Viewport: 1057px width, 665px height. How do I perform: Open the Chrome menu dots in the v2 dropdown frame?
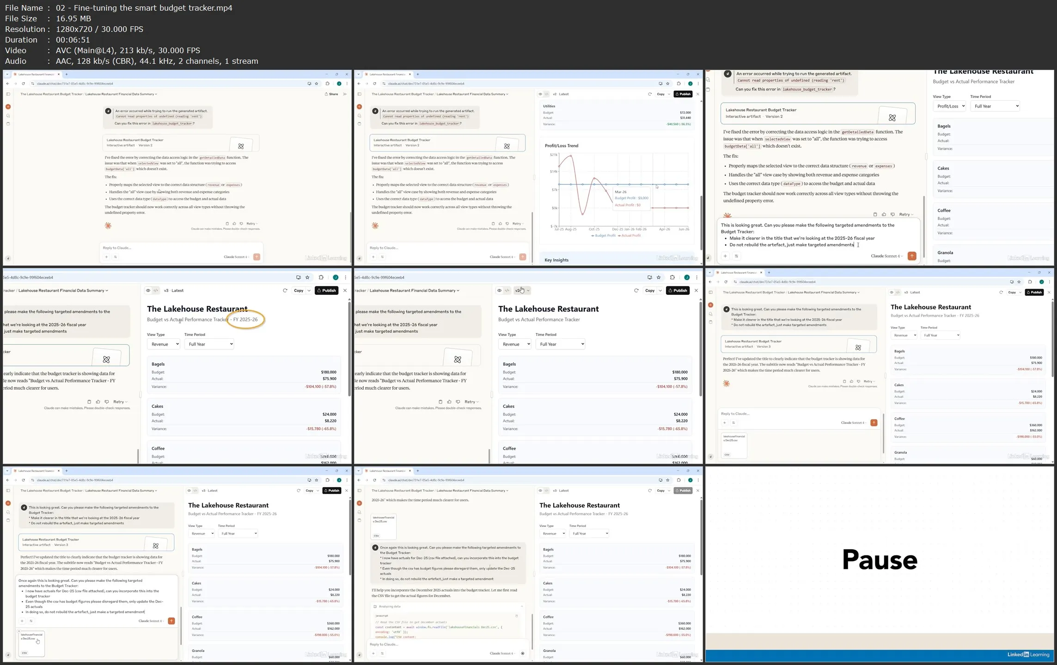coord(697,277)
